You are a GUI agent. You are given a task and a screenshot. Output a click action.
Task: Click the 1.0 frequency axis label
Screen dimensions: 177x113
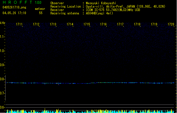pos(2,51)
